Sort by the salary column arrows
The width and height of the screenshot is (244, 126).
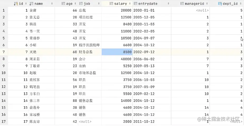coord(130,4)
